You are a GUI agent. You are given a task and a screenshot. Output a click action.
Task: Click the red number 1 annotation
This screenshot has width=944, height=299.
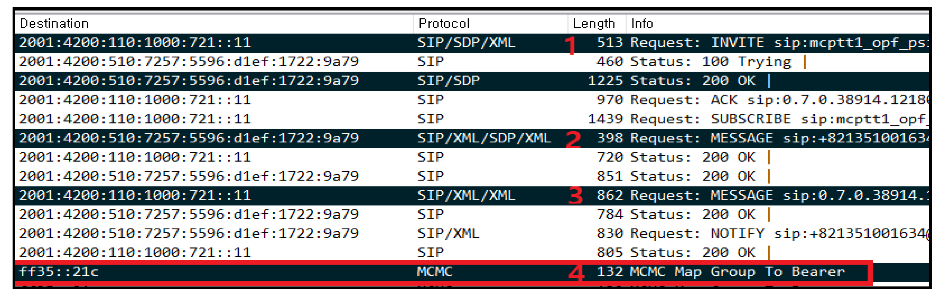pos(570,46)
